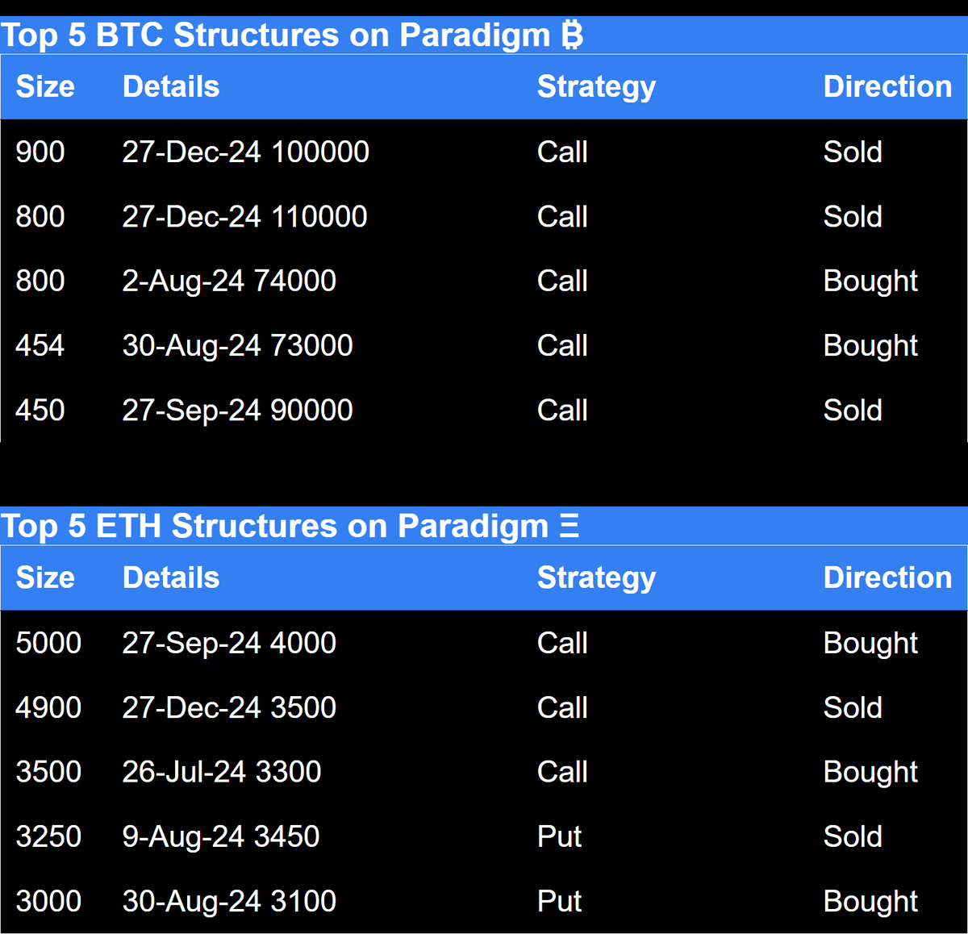
Task: Select the 27-Dec-24 100000 BTC details cell
Action: pos(246,152)
